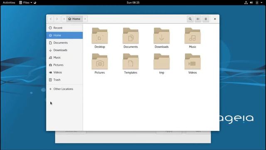
Task: Select Downloads in the sidebar
Action: coord(64,50)
